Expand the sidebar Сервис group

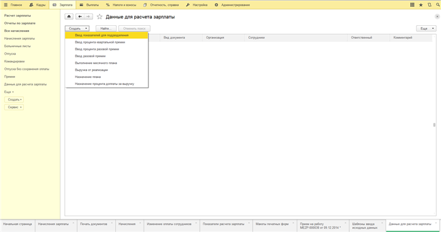point(14,107)
